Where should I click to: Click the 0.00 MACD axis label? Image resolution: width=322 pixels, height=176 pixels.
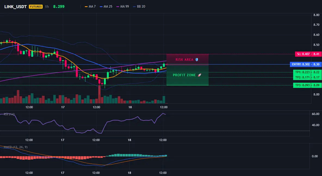tap(315, 156)
